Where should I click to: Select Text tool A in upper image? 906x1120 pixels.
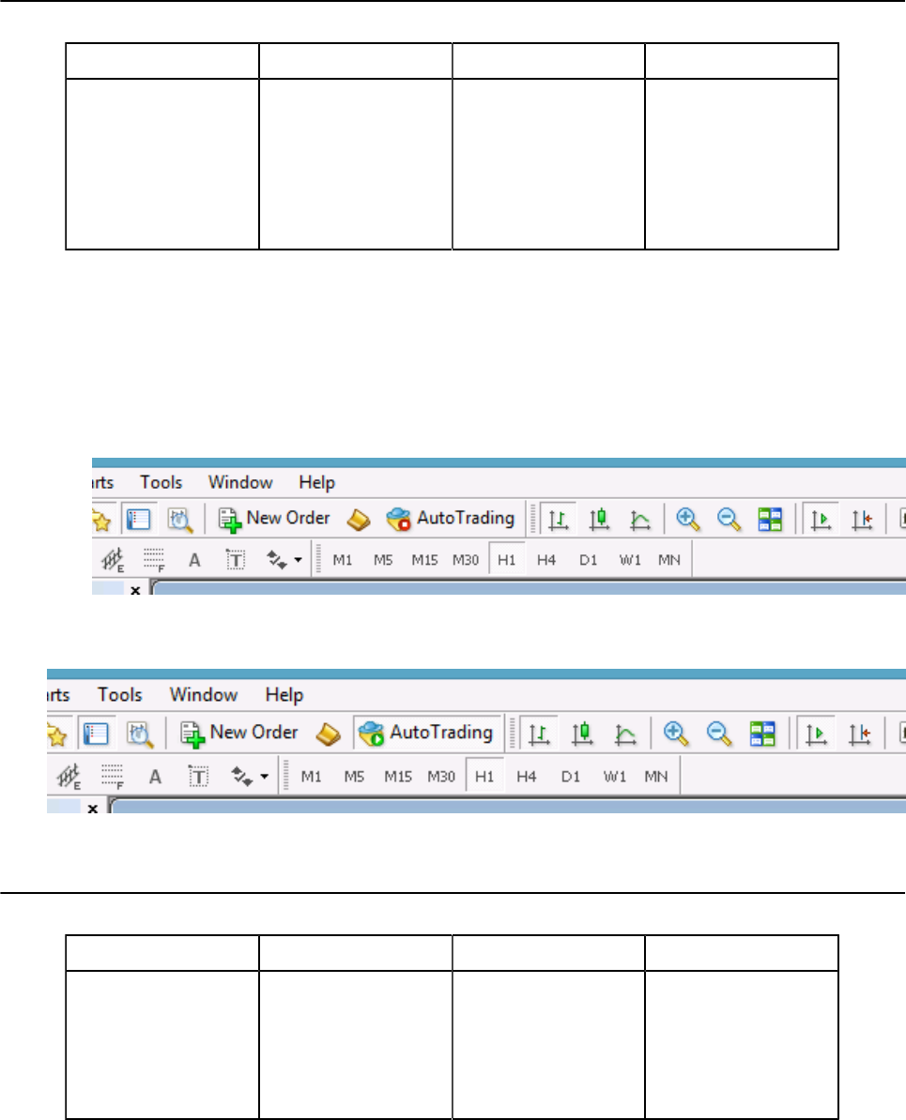click(194, 561)
